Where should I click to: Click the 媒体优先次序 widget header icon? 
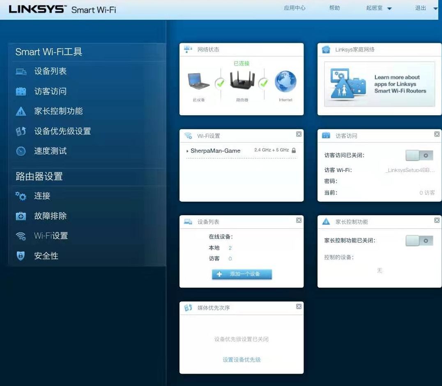click(188, 307)
